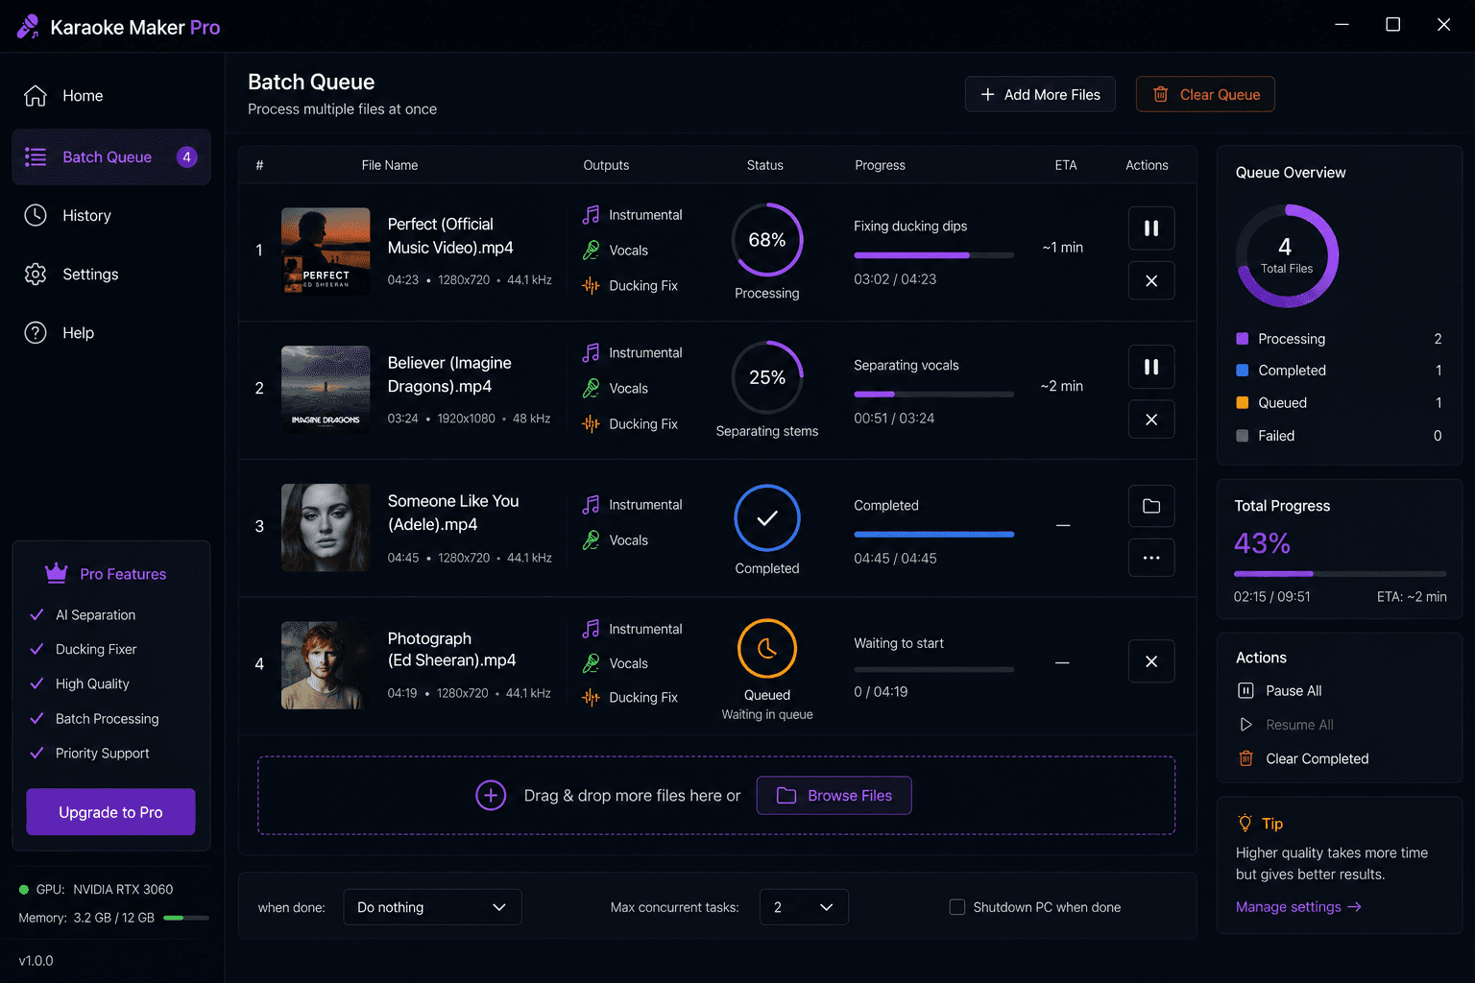Image resolution: width=1475 pixels, height=983 pixels.
Task: Click Resume All in Actions panel
Action: point(1285,725)
